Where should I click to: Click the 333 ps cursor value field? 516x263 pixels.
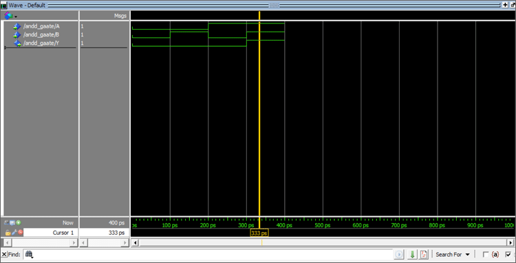(105, 233)
